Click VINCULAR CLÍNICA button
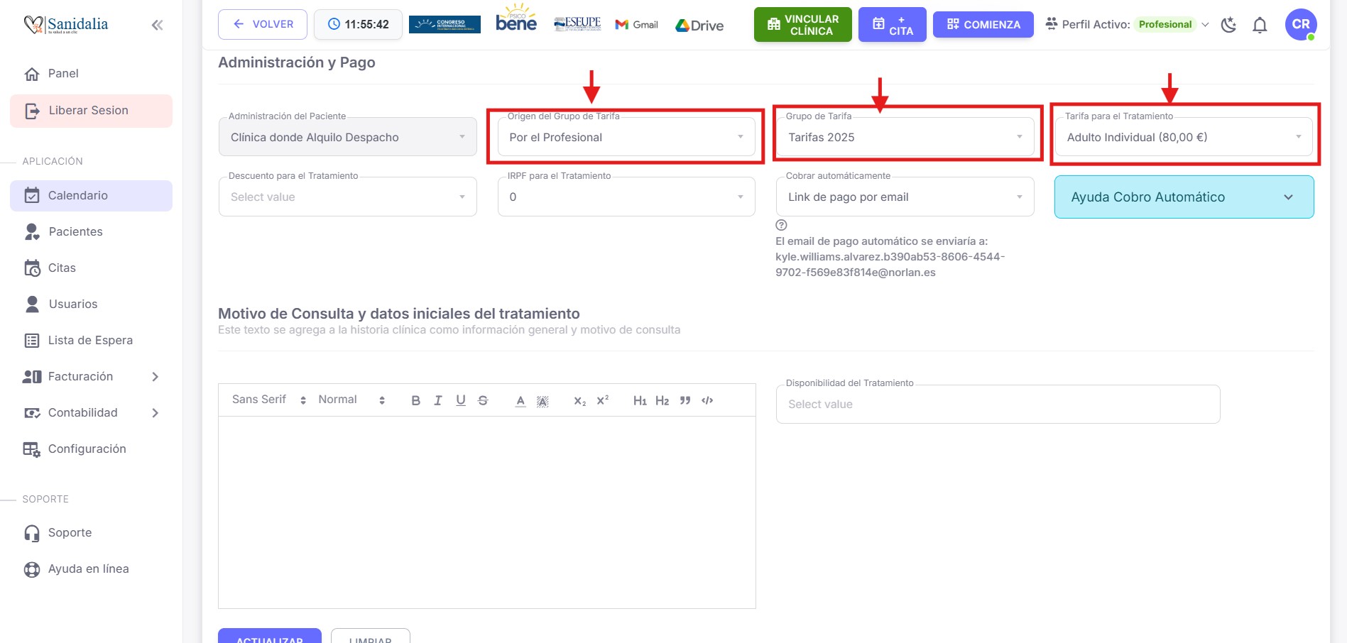The width and height of the screenshot is (1347, 643). 802,25
